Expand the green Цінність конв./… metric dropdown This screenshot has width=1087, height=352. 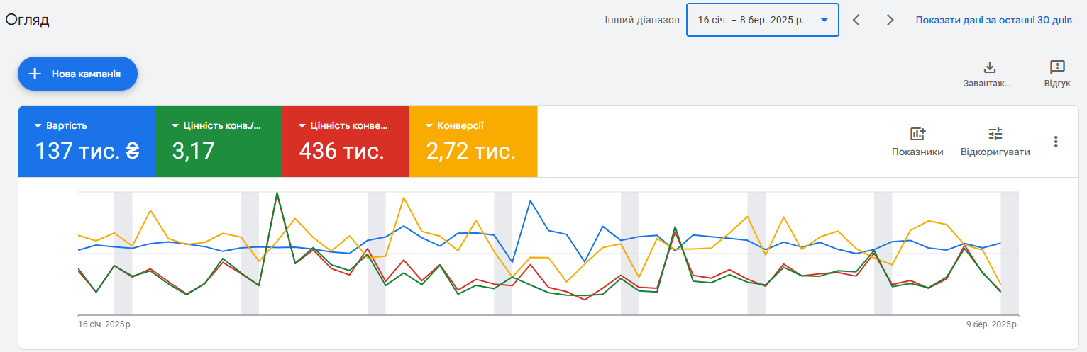[x=175, y=126]
